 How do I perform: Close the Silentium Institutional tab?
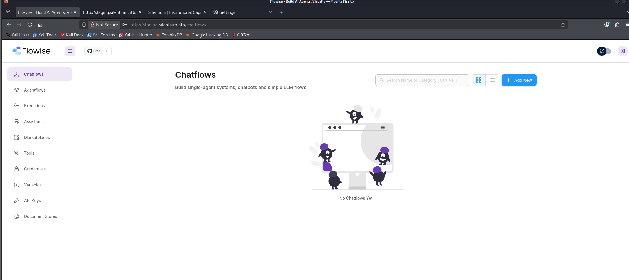[x=205, y=12]
